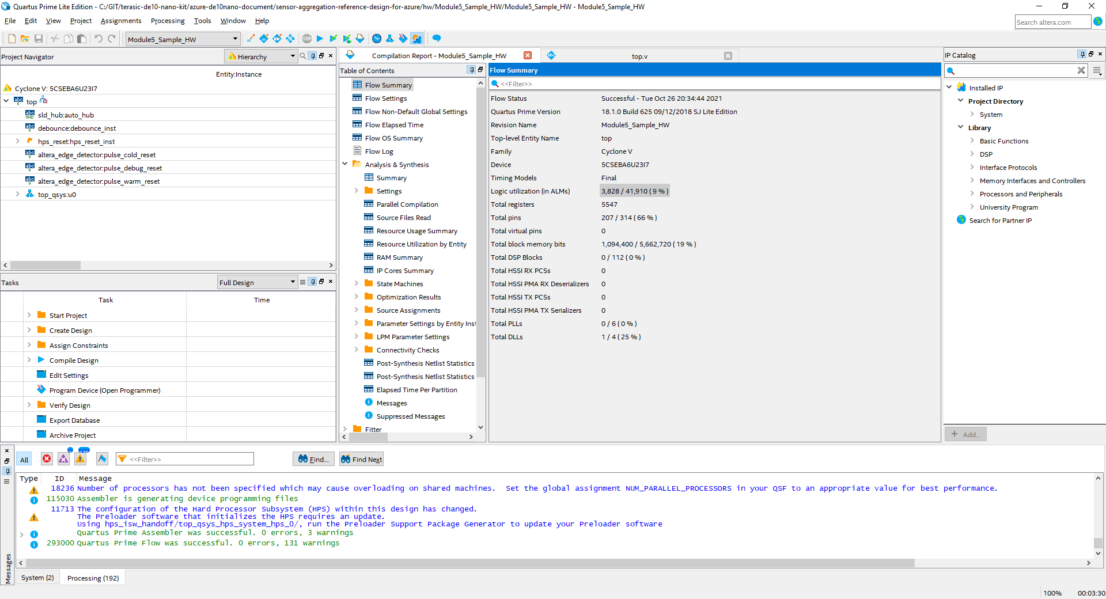
Task: Switch to the top.v tab
Action: point(639,56)
